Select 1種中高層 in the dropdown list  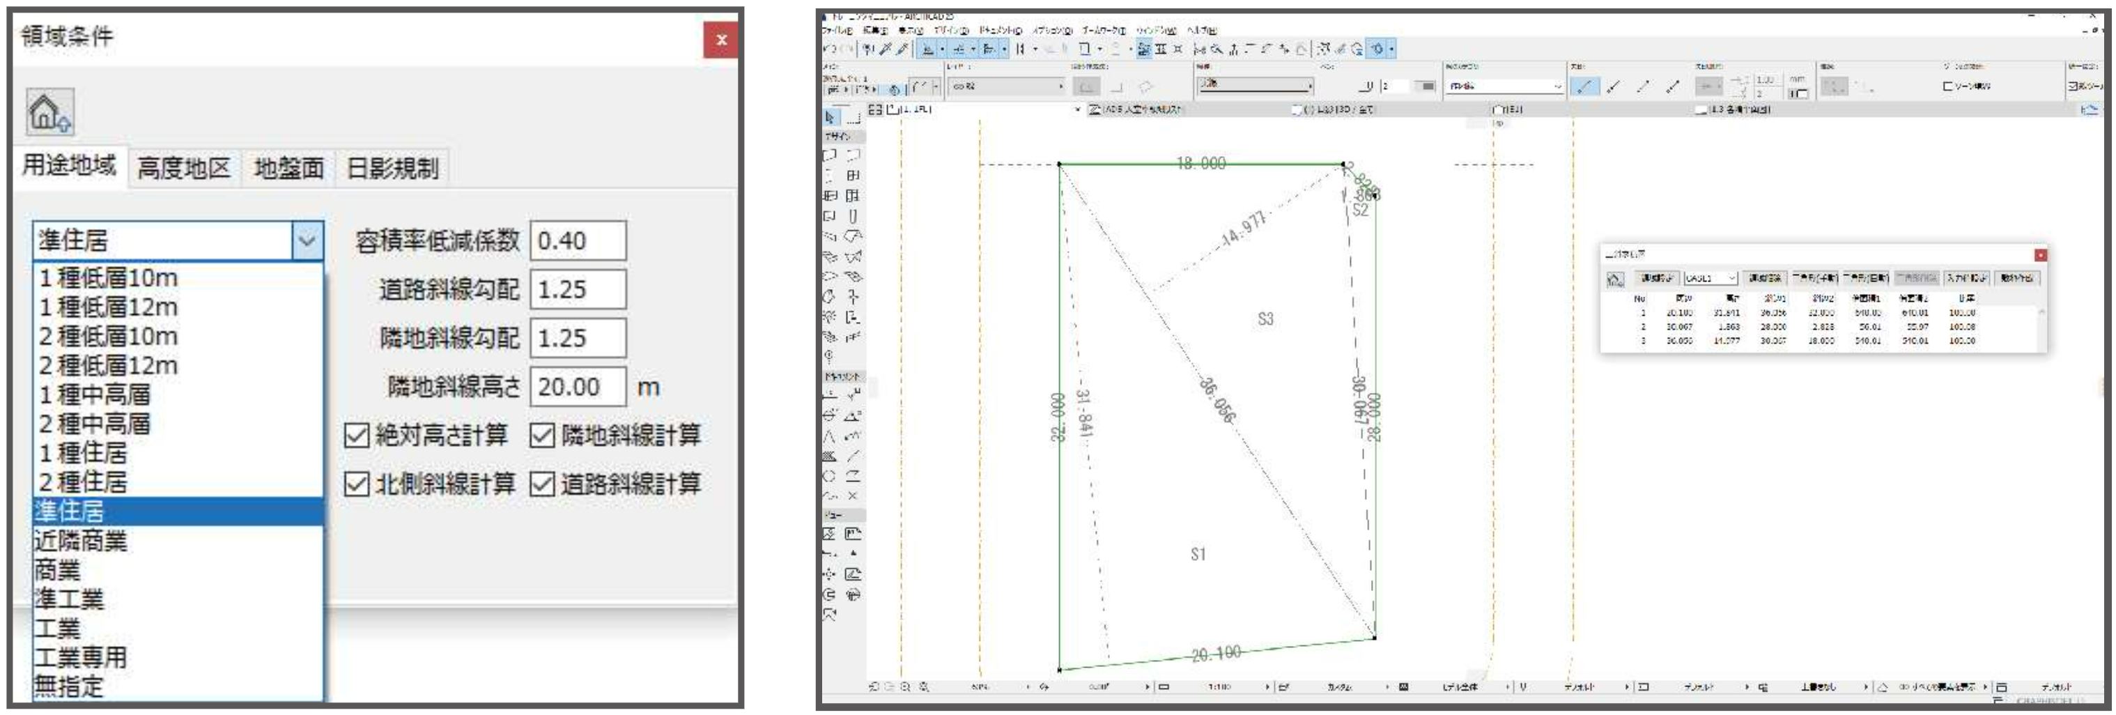pos(95,394)
